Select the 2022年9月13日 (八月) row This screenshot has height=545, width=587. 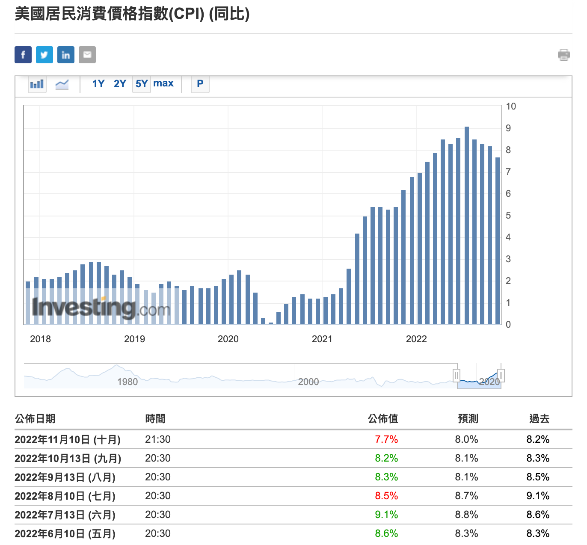[x=293, y=477]
